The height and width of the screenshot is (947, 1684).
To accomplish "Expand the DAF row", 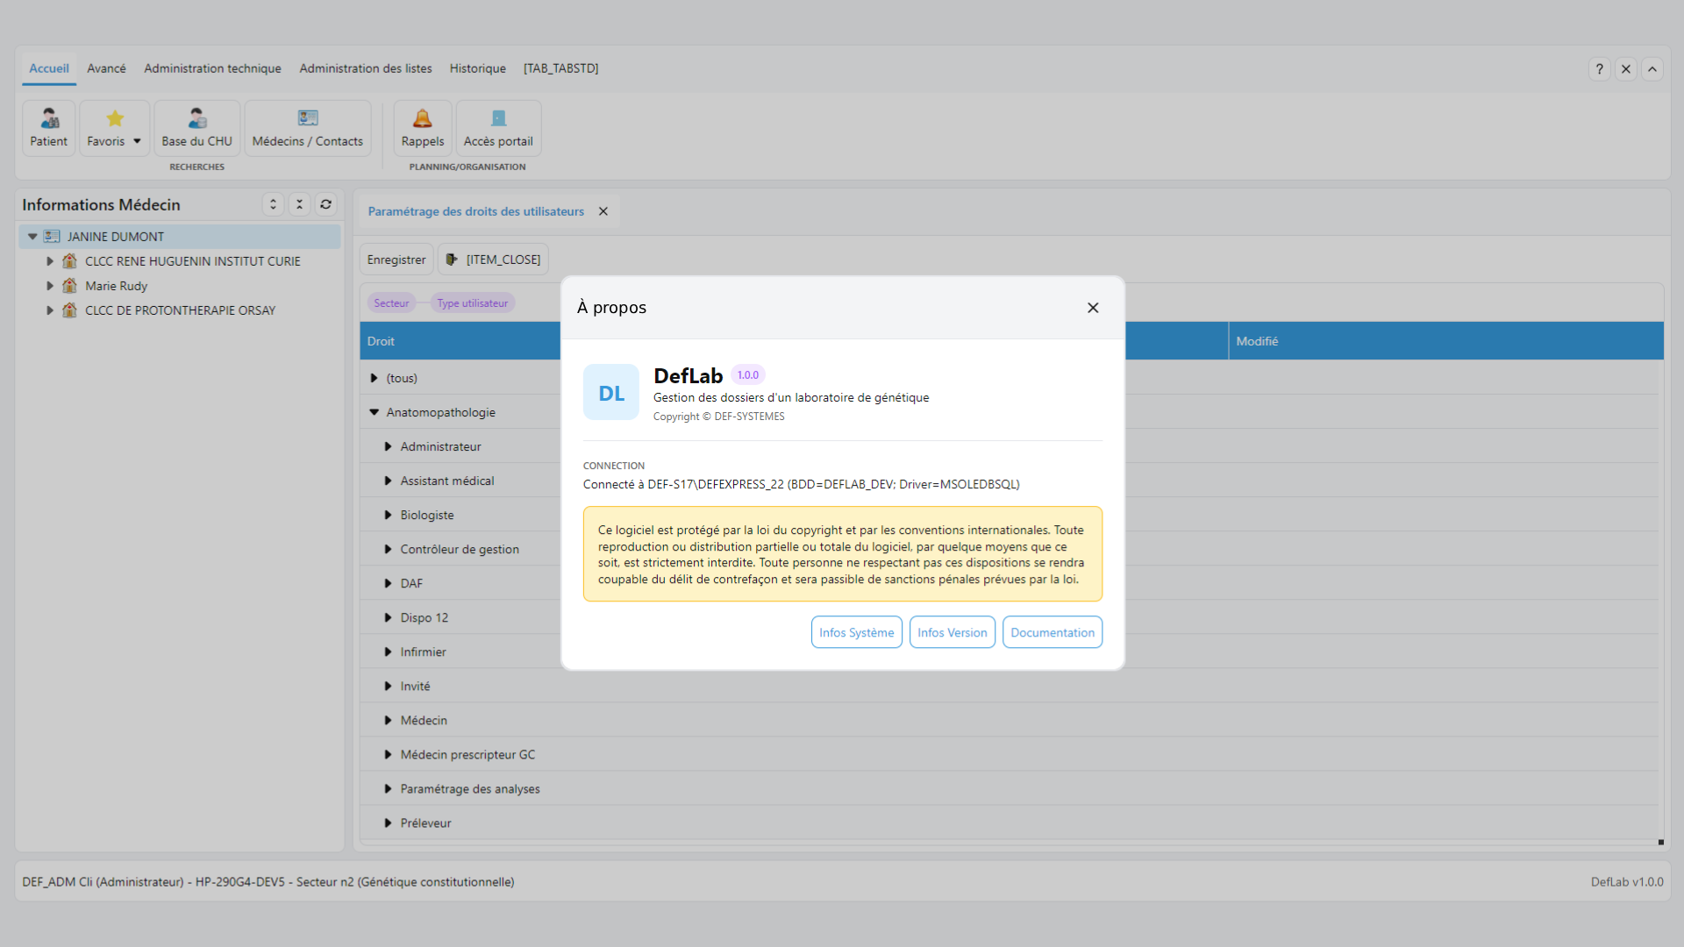I will [x=388, y=583].
